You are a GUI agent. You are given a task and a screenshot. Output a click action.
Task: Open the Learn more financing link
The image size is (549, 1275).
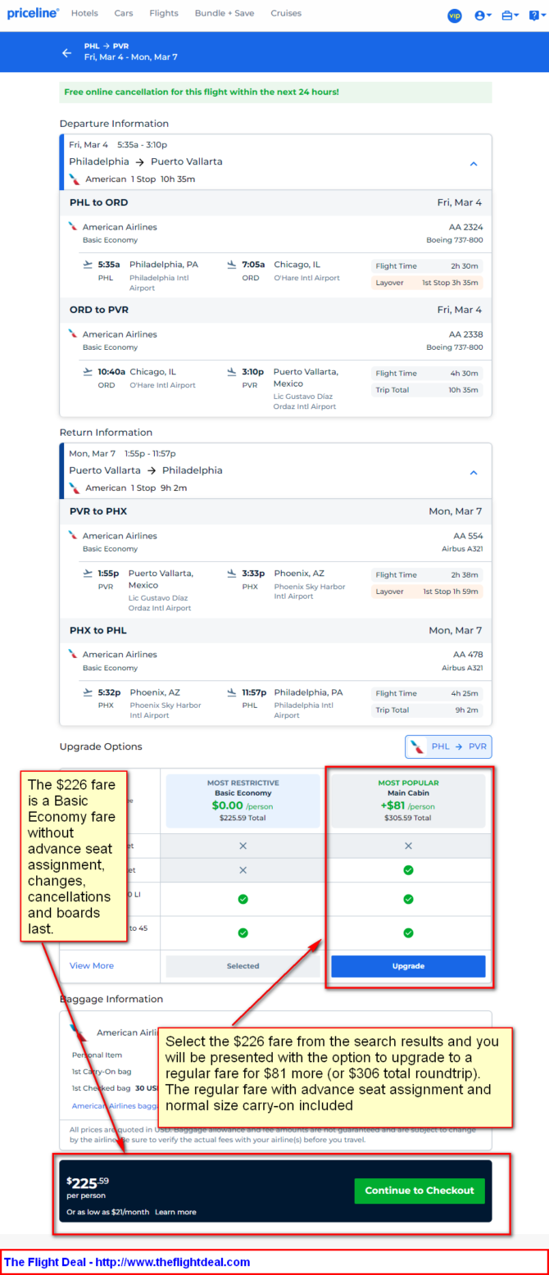point(175,1212)
